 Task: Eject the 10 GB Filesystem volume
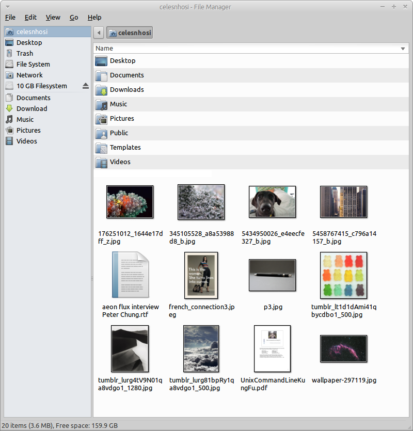click(x=86, y=86)
